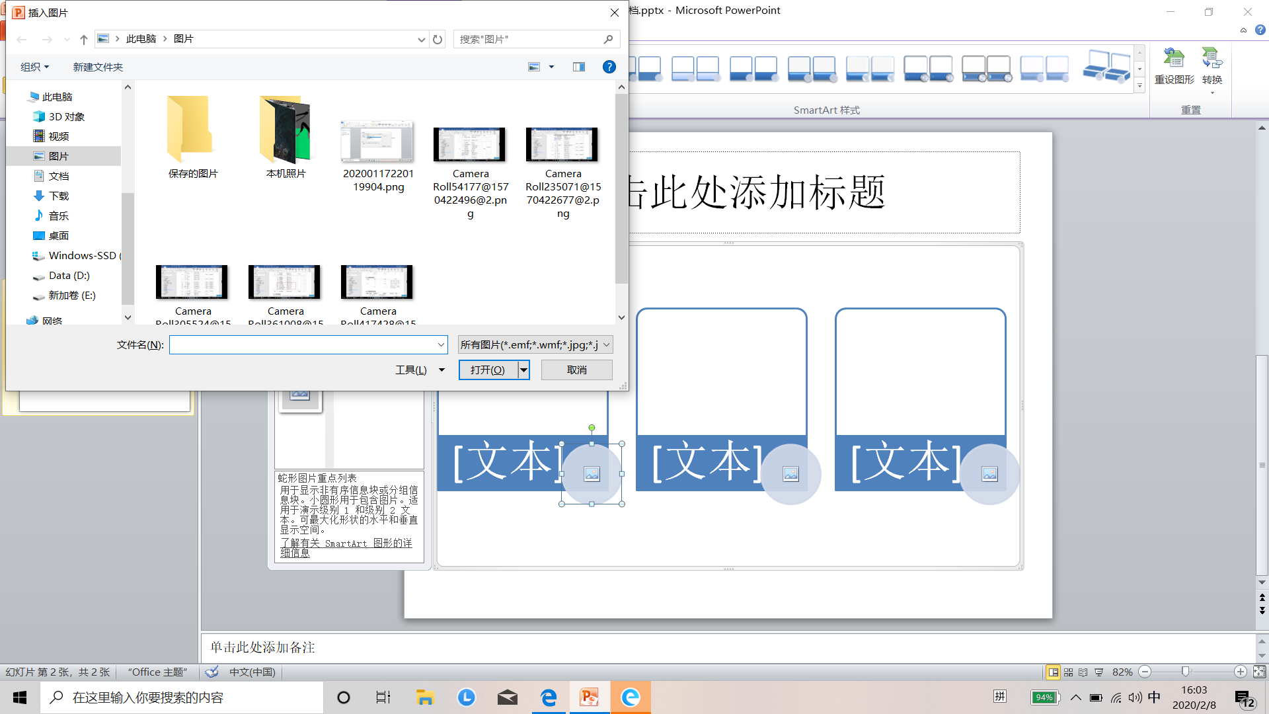Click 组织 menu in the dialog
Viewport: 1269px width, 714px height.
click(x=34, y=66)
